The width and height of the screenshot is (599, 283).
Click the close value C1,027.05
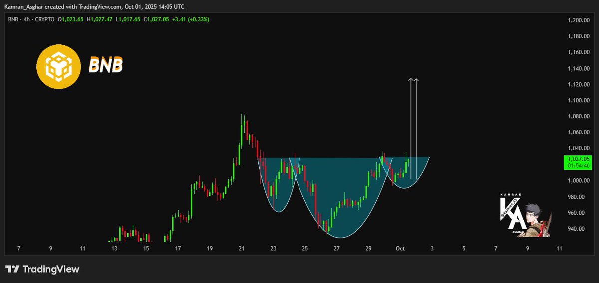click(157, 19)
